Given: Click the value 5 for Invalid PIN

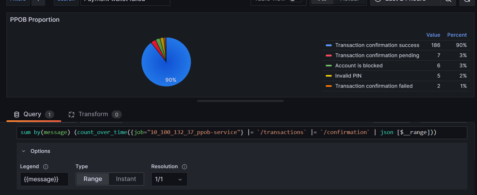Looking at the screenshot, I should click(439, 76).
